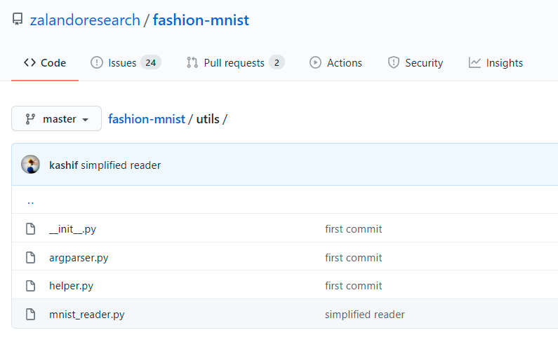Click the fashion-mnist repository title link
This screenshot has height=337, width=558.
201,20
